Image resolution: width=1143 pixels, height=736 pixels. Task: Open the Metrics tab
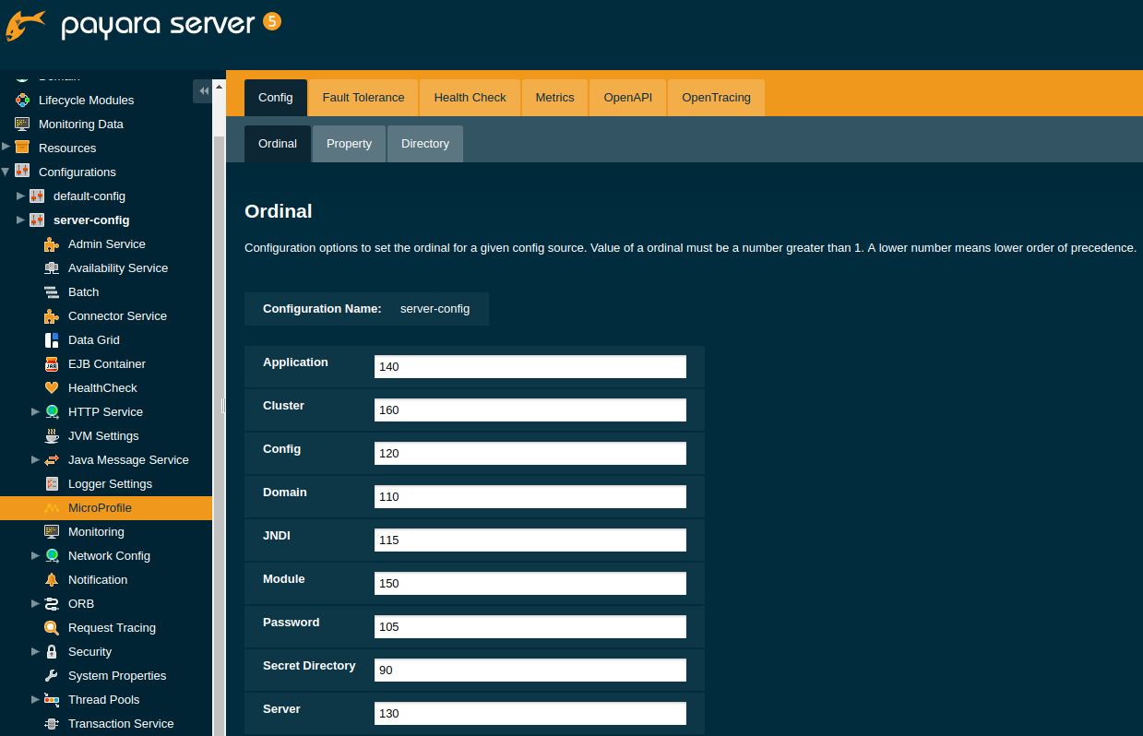tap(554, 98)
